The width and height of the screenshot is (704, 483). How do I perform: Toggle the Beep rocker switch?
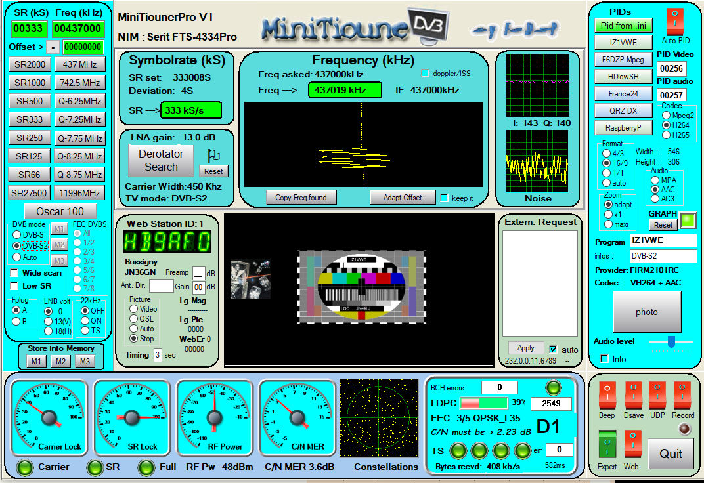607,396
